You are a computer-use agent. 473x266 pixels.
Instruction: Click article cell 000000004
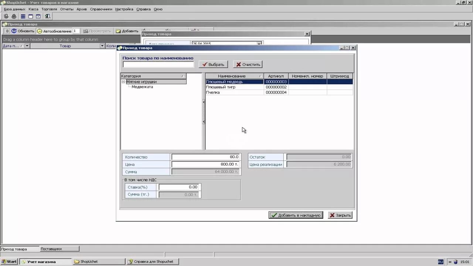pos(276,92)
